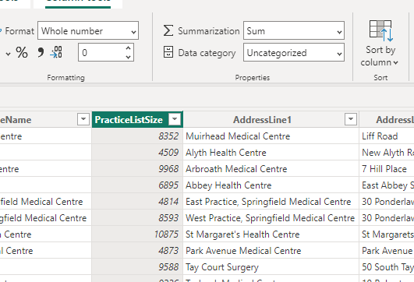
Task: Click the Abbey Health Centre address cell
Action: 271,185
